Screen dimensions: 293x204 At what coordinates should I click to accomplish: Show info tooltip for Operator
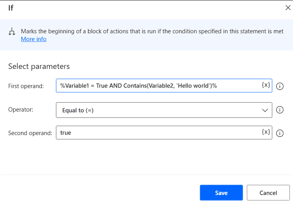(280, 110)
